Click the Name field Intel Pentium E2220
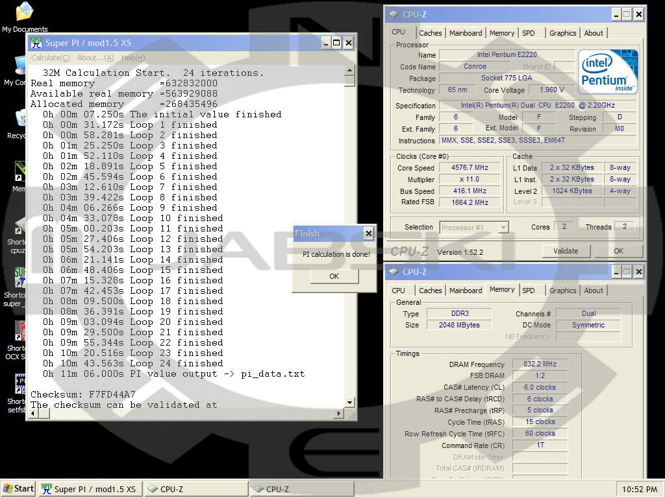 pos(507,54)
